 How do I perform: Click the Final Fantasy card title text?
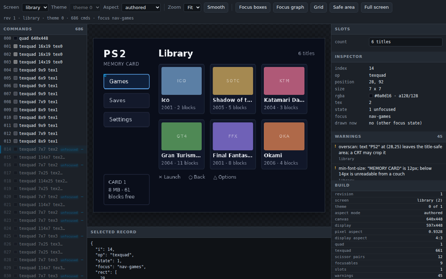pyautogui.click(x=233, y=156)
